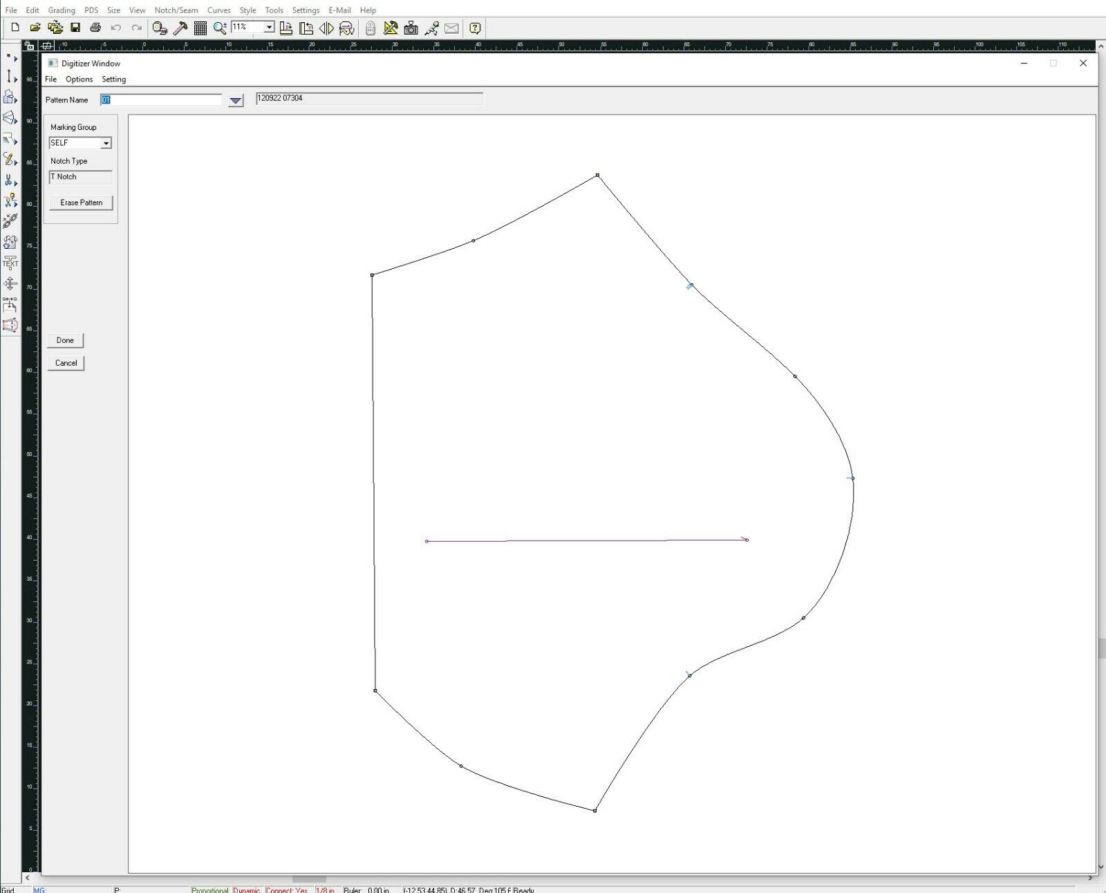This screenshot has width=1106, height=893.
Task: Open the PDS menu
Action: click(x=91, y=10)
